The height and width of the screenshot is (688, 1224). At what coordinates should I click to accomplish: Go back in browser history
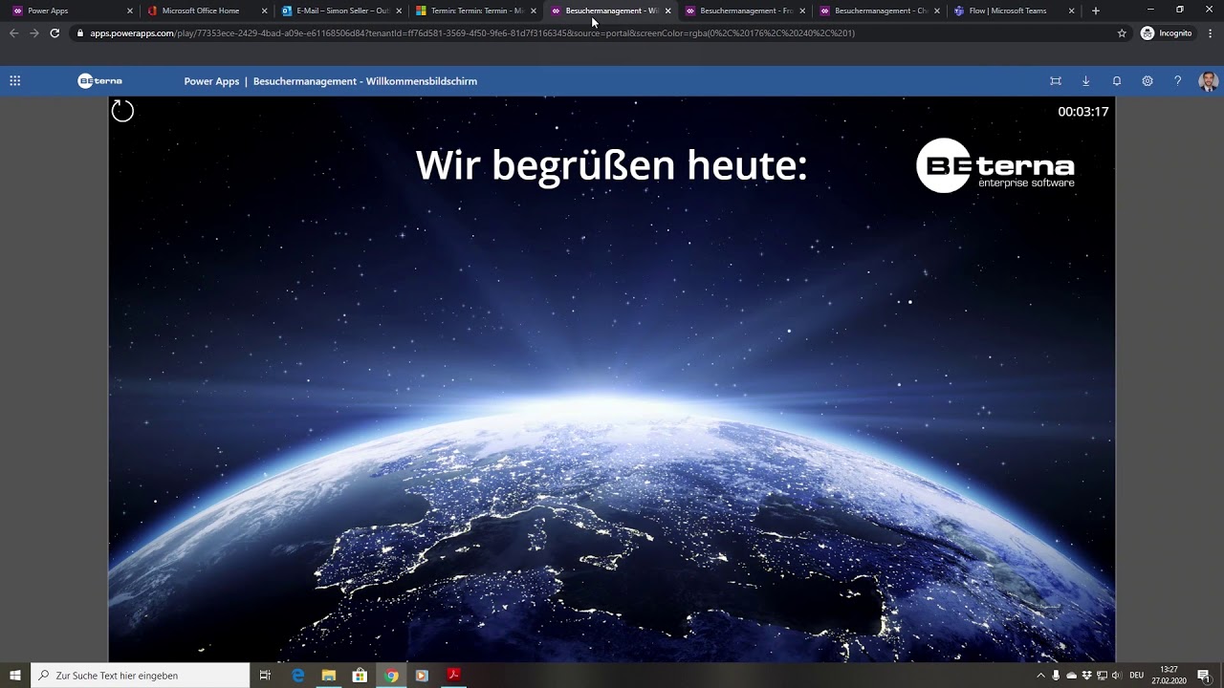pos(13,32)
